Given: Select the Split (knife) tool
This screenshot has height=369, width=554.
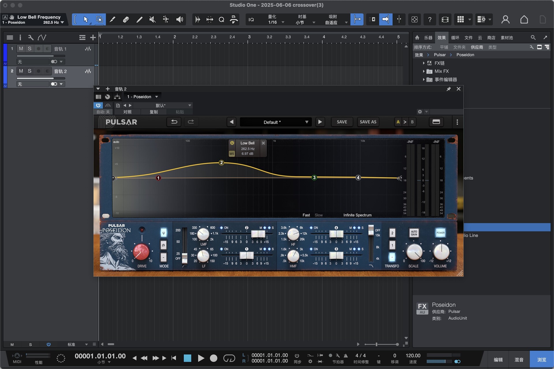Looking at the screenshot, I should pyautogui.click(x=112, y=19).
